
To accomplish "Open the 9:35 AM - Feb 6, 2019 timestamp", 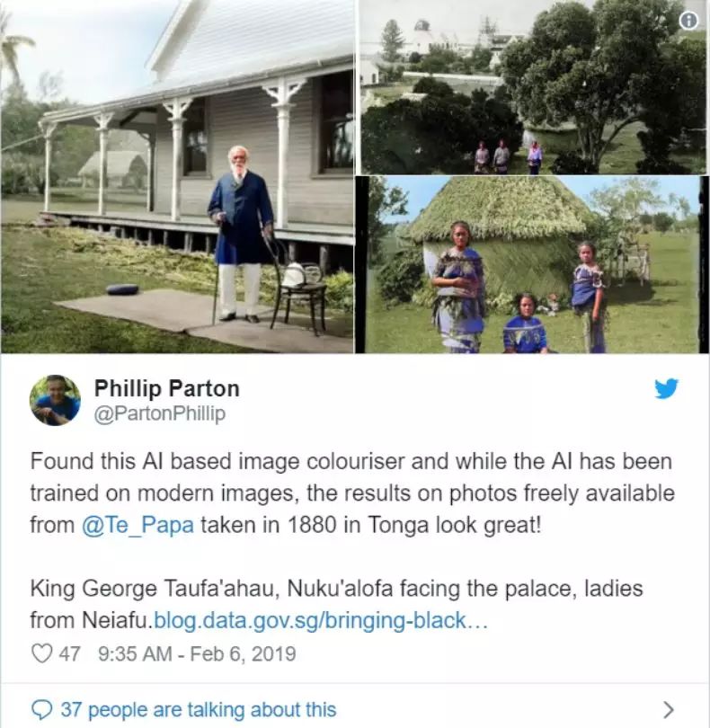I will click(x=197, y=653).
